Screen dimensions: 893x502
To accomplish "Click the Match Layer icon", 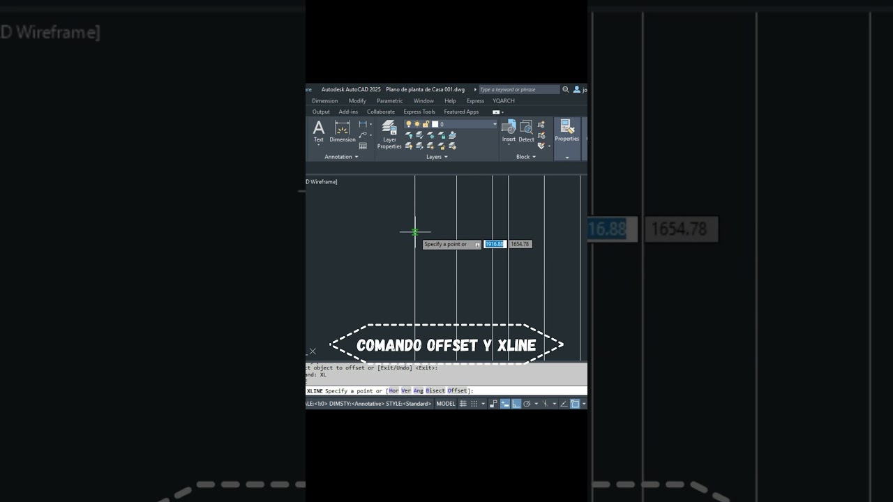I will [x=452, y=146].
